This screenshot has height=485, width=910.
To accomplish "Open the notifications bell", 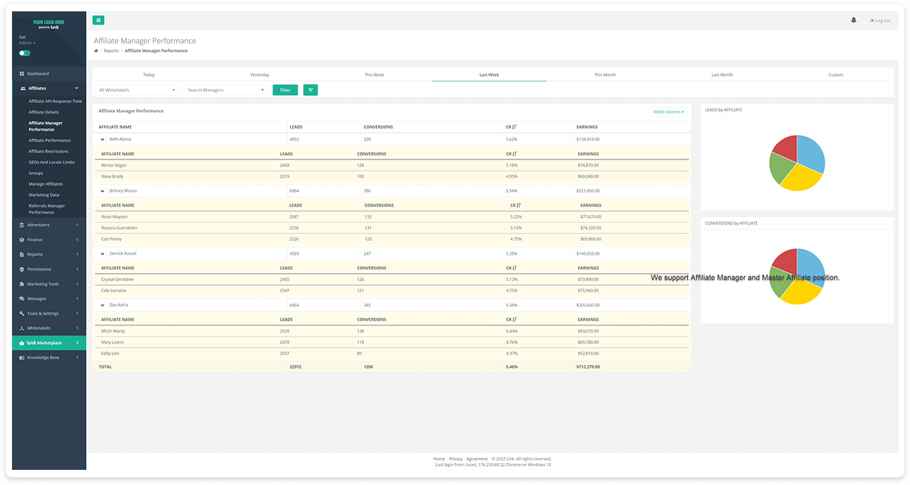I will tap(854, 20).
